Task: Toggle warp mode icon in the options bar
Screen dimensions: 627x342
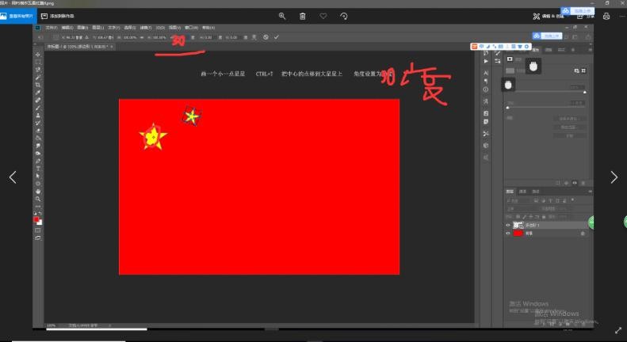Action: pos(254,37)
